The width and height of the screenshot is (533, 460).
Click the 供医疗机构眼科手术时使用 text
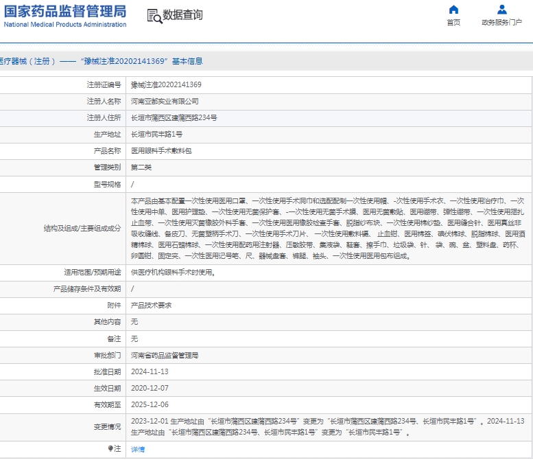tap(173, 272)
